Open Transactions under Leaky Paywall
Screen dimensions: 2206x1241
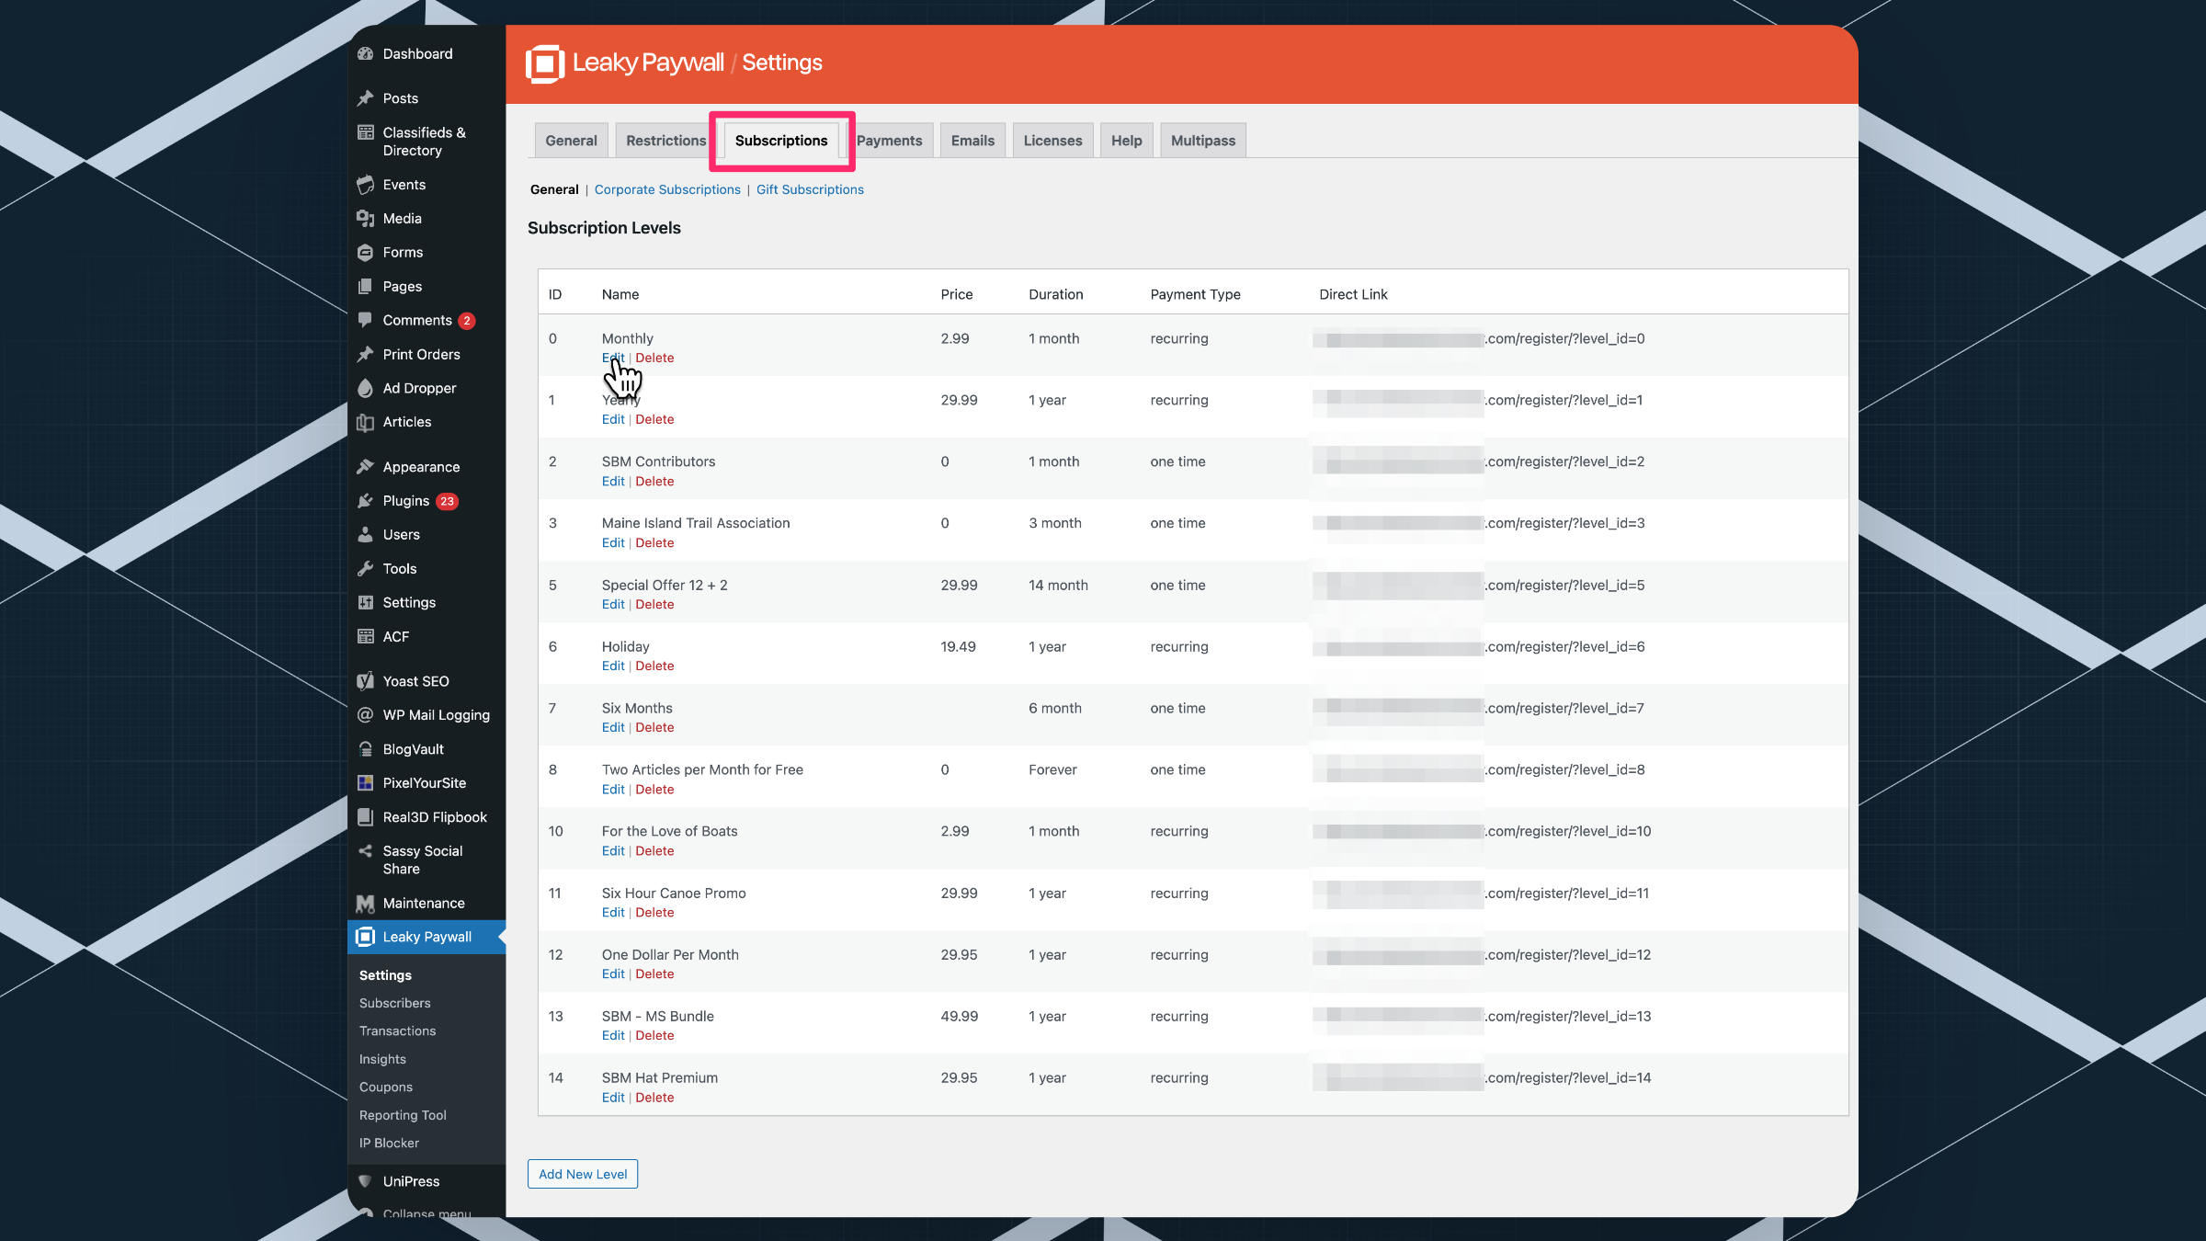[x=399, y=1030]
